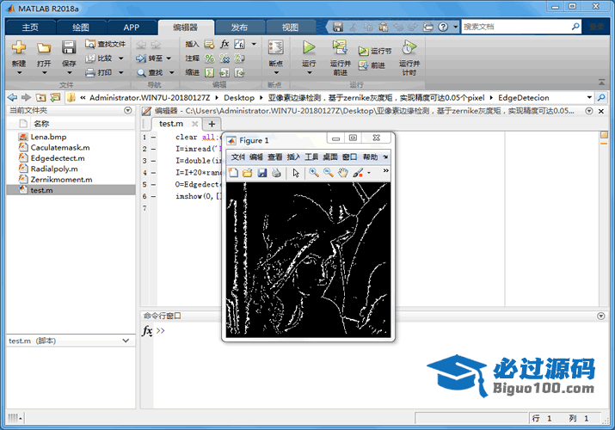Click the edge-detected Lena image in Figure 1
The width and height of the screenshot is (615, 430).
point(308,260)
